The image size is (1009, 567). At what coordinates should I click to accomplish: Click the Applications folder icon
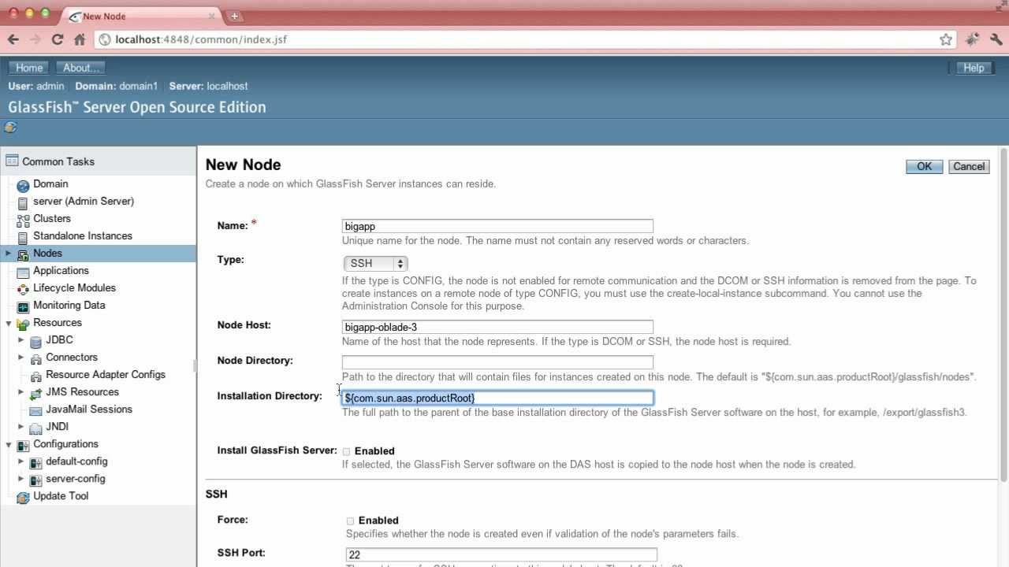(23, 271)
